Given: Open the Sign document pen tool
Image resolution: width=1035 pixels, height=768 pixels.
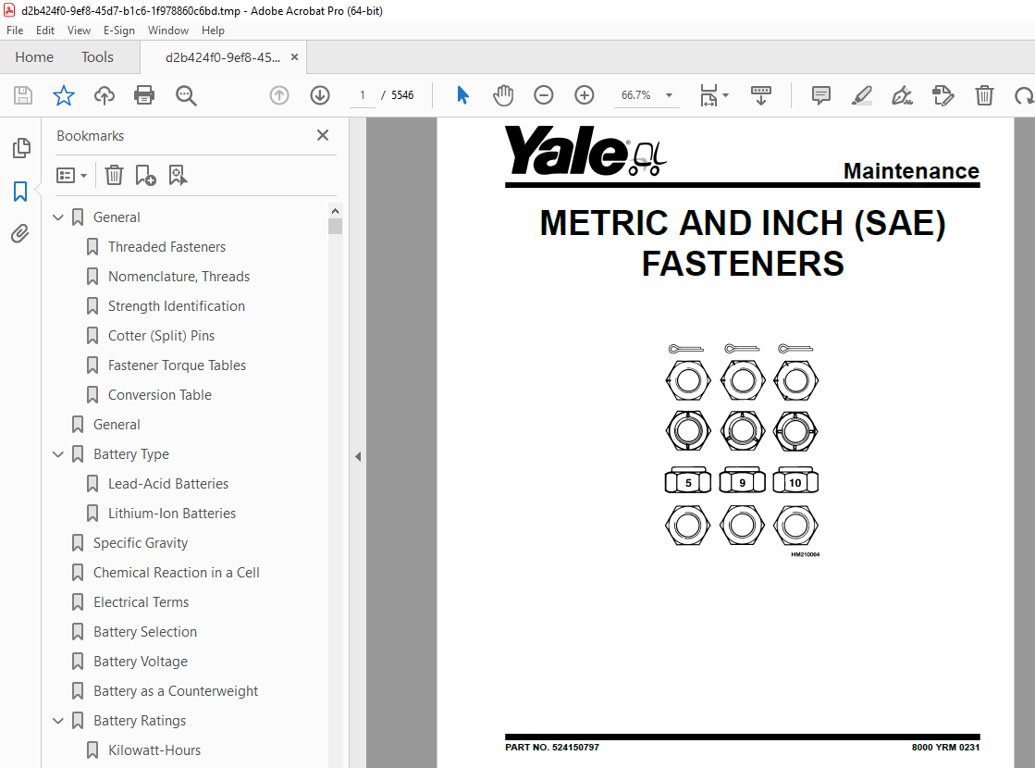Looking at the screenshot, I should 903,95.
